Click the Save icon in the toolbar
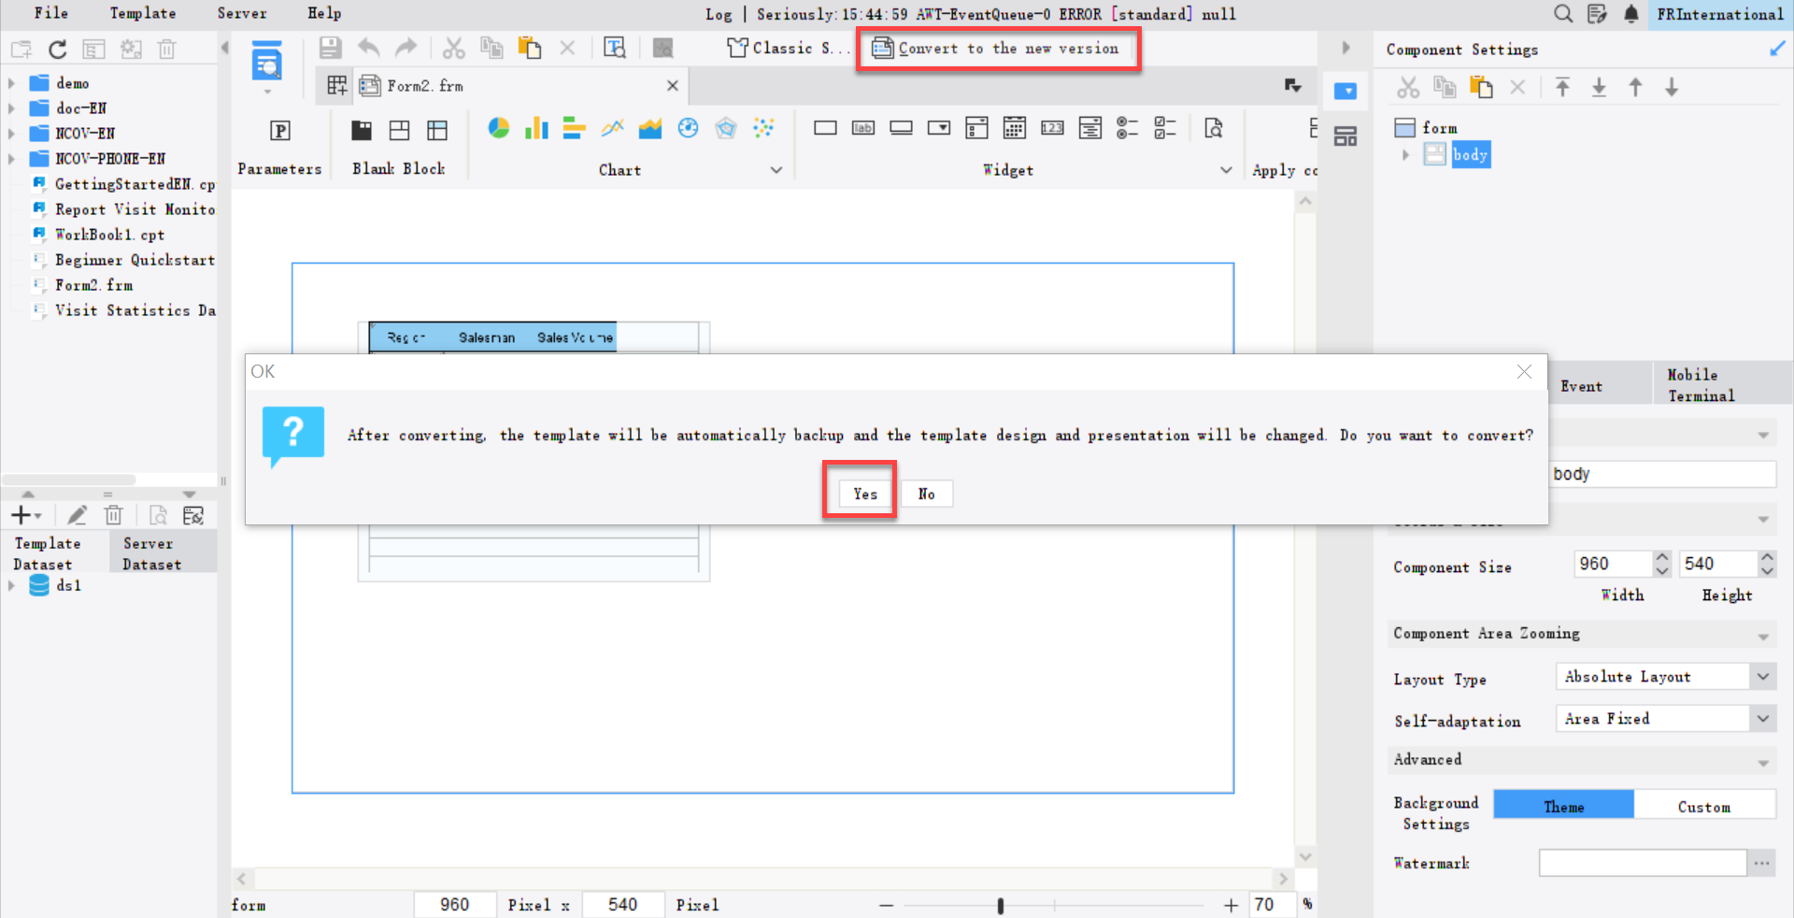The height and width of the screenshot is (918, 1794). 331,48
